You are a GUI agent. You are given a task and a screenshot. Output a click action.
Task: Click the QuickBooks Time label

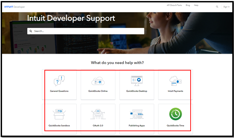(175, 125)
